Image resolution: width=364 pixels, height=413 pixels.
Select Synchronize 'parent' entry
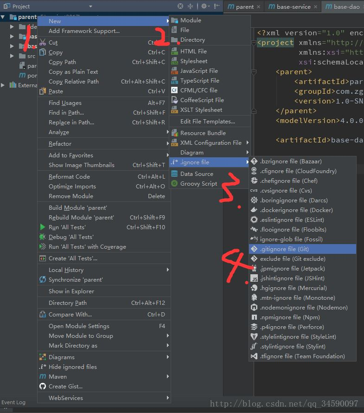click(x=104, y=280)
